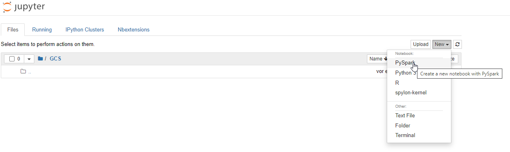Open the selection filter dropdown caret
This screenshot has width=510, height=152.
click(x=29, y=59)
